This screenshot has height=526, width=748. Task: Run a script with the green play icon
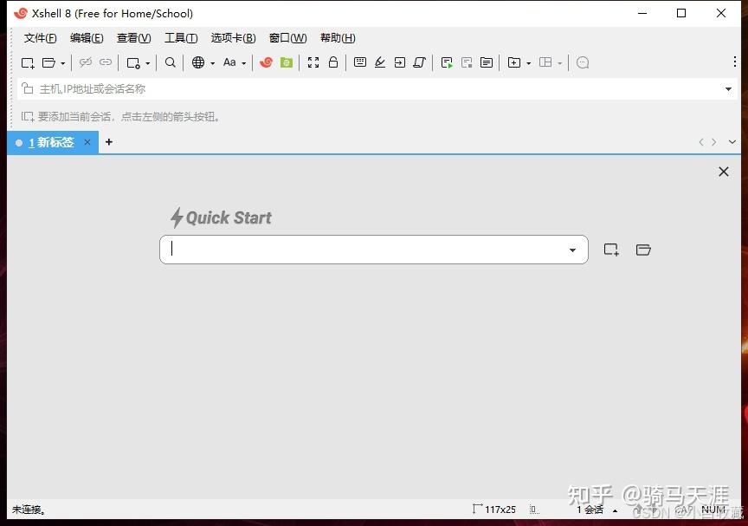click(446, 62)
